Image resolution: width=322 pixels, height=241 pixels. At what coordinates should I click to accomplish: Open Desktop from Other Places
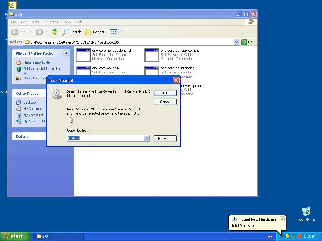(29, 102)
